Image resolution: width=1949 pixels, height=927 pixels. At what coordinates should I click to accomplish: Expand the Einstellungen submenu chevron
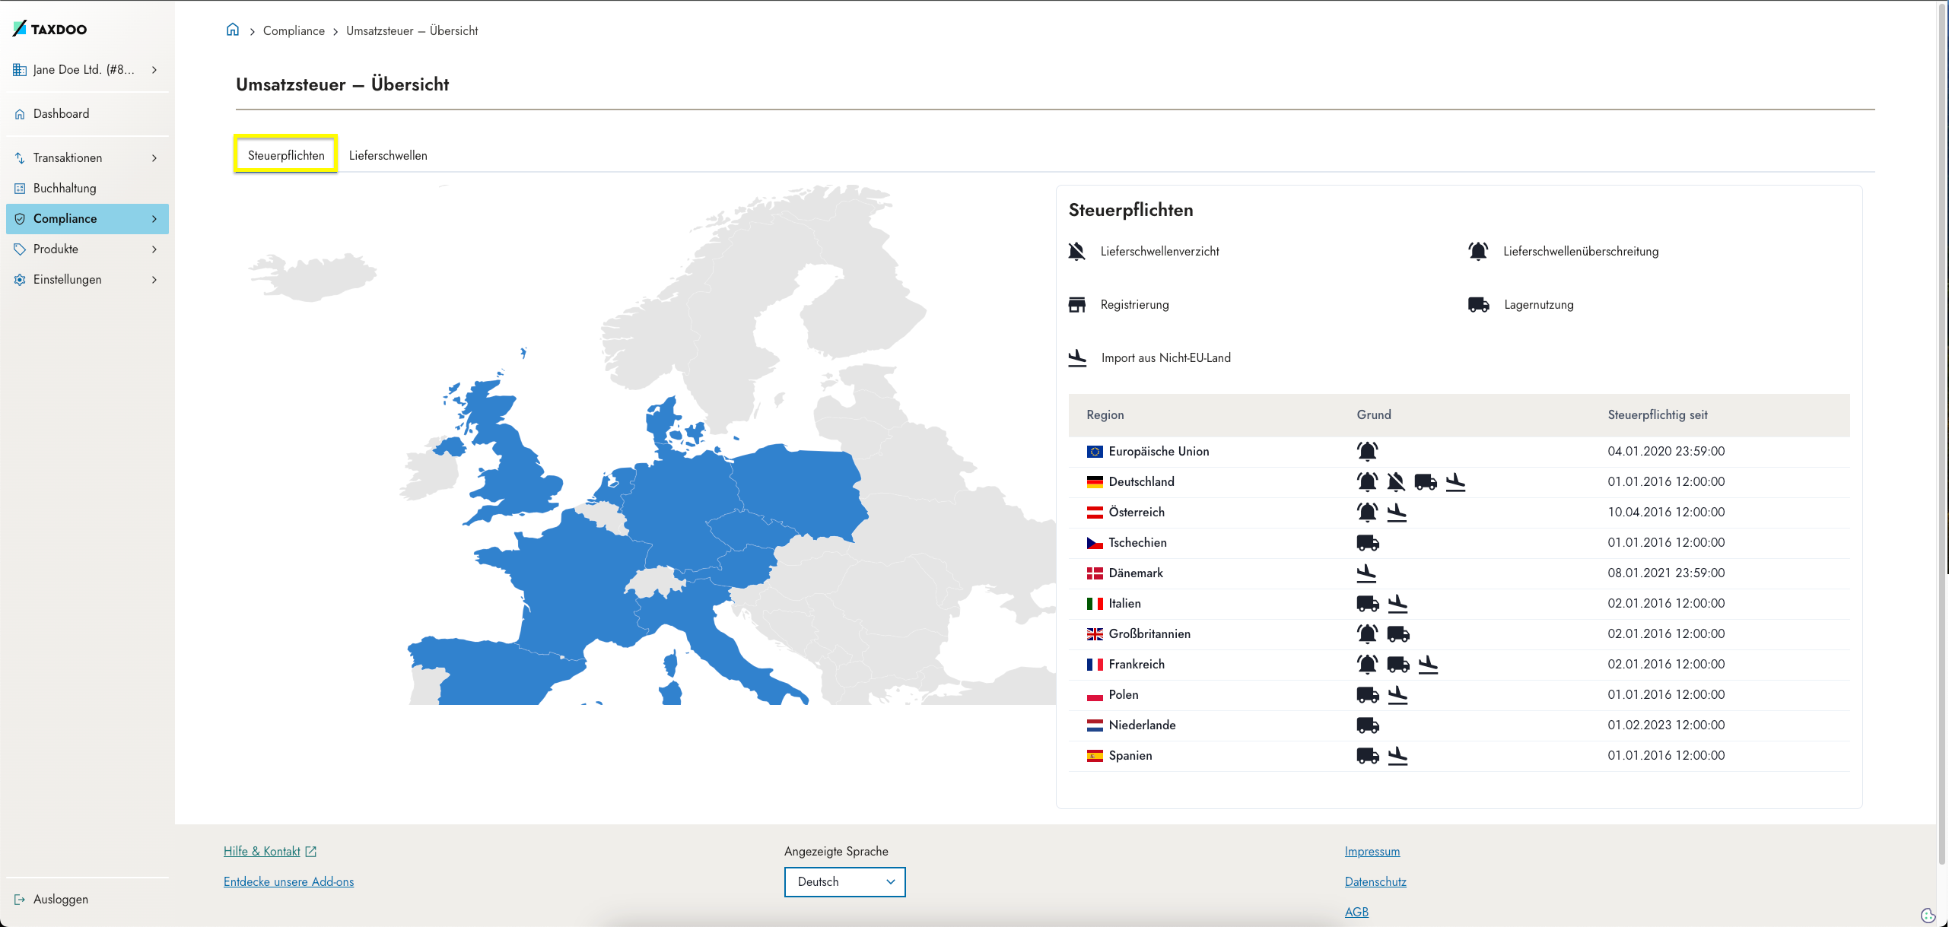(x=154, y=280)
